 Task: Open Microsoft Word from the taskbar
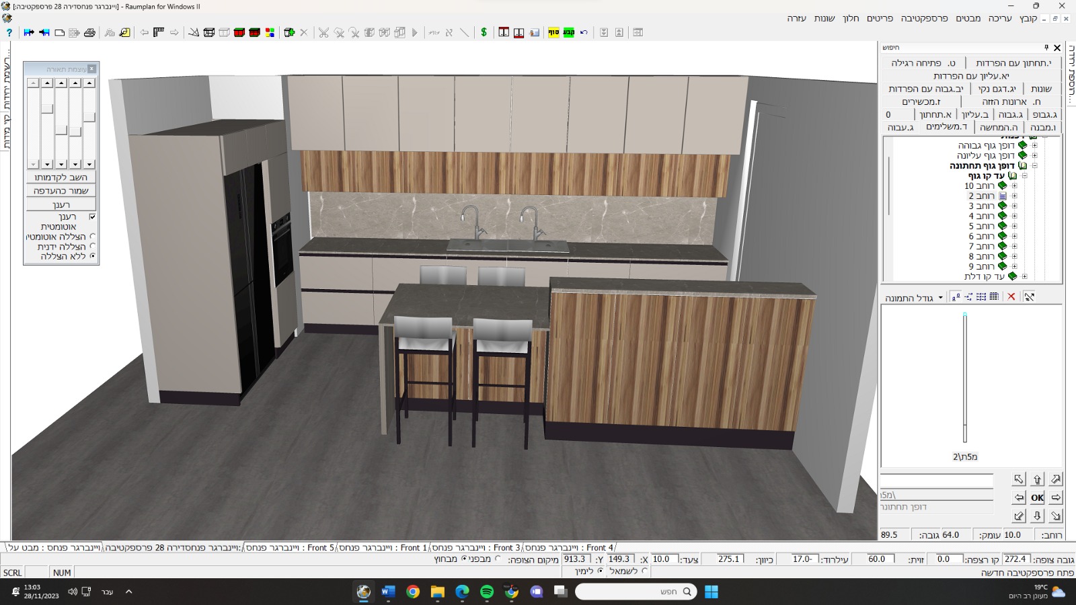point(388,592)
